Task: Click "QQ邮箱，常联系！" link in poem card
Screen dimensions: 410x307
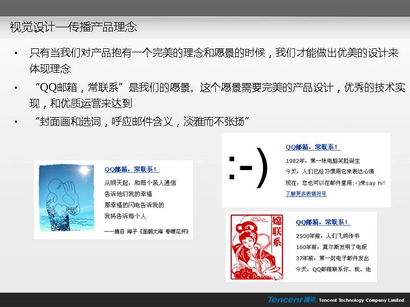Action: (132, 169)
